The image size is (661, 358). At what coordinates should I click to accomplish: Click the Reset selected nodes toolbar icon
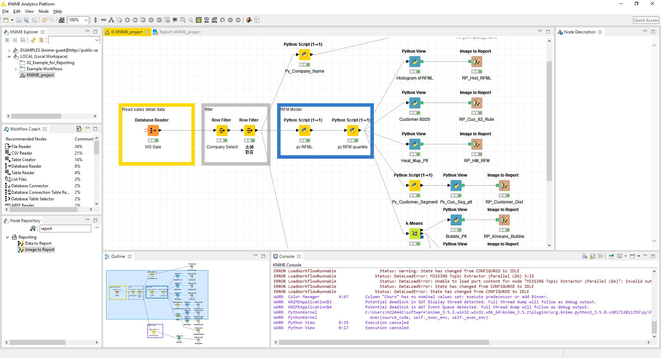coord(167,20)
